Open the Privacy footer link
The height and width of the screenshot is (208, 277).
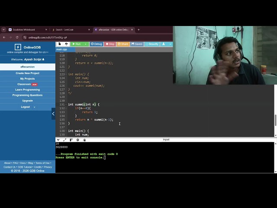point(48,167)
